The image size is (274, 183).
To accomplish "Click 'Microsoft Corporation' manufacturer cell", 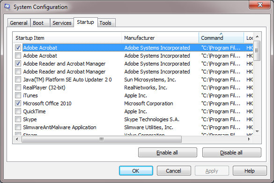I will [x=148, y=103].
